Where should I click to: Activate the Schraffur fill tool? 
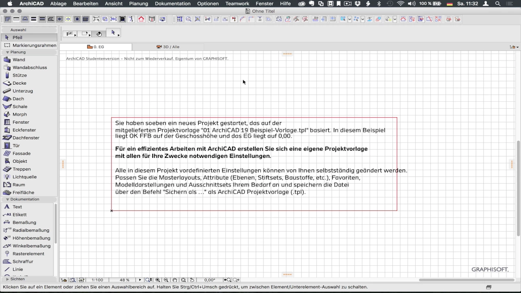point(27,262)
